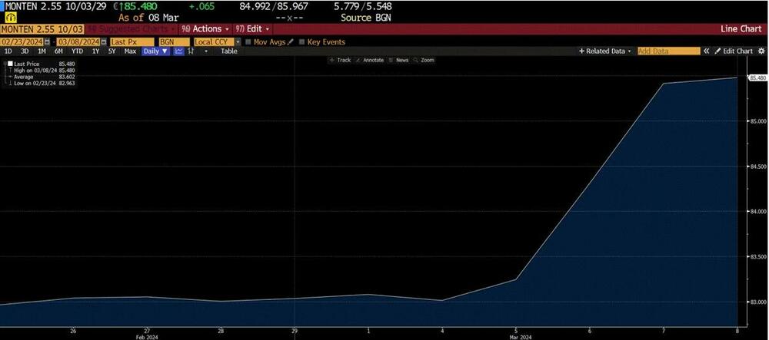Activate the Zoom tool
769x340 pixels.
click(423, 60)
